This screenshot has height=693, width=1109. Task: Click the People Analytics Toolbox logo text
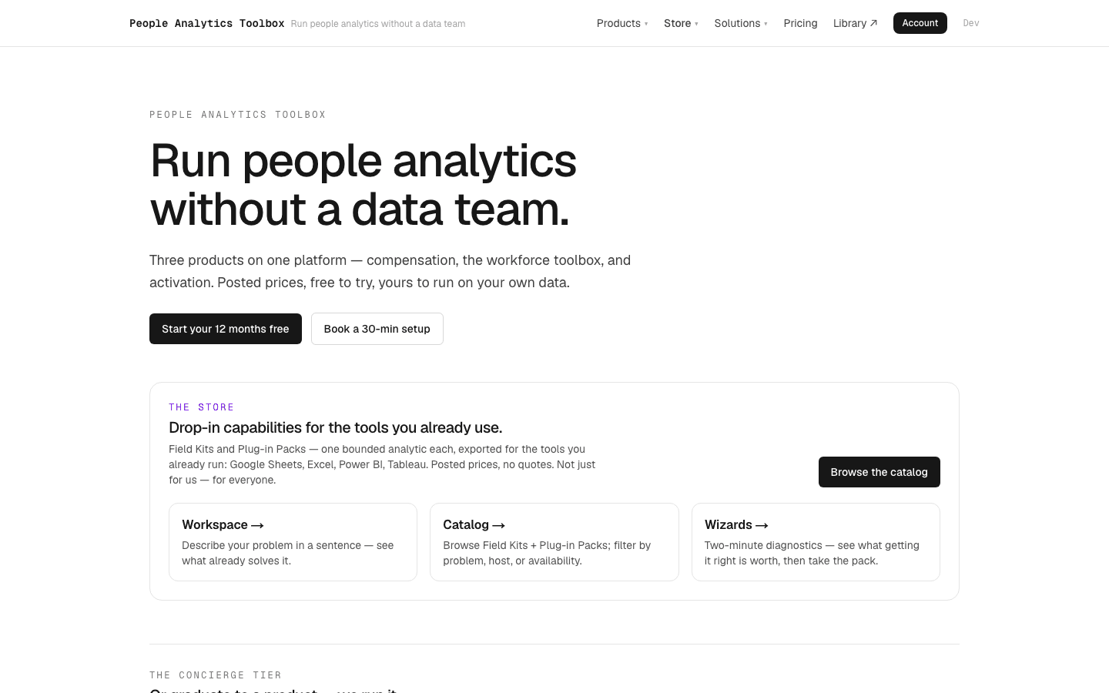(x=207, y=23)
